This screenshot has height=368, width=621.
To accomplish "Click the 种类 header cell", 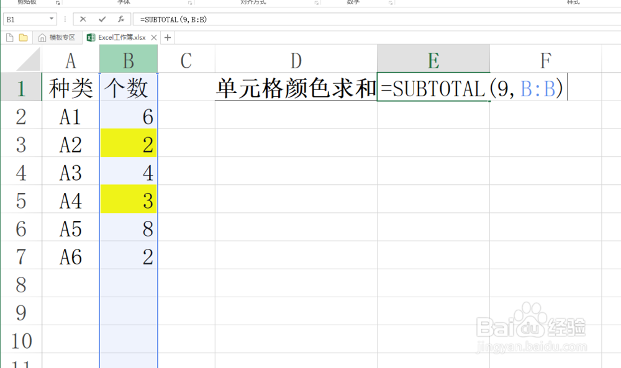I will pos(71,87).
